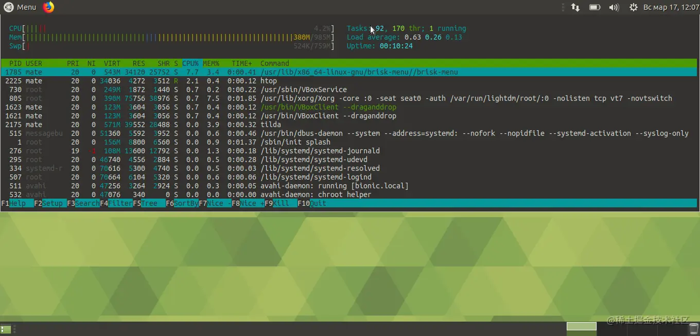Click the Uptime value 00:10:24

coord(396,46)
